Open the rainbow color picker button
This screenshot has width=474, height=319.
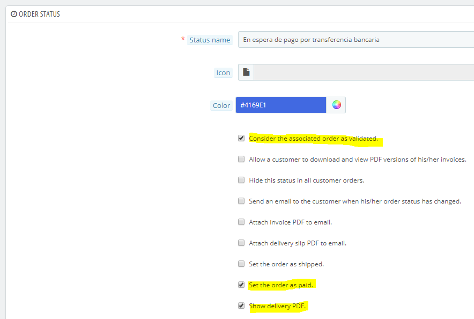click(x=336, y=105)
